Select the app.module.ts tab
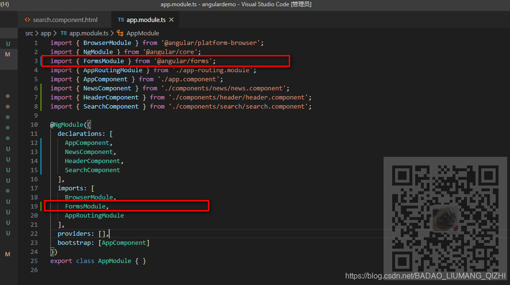 (144, 20)
